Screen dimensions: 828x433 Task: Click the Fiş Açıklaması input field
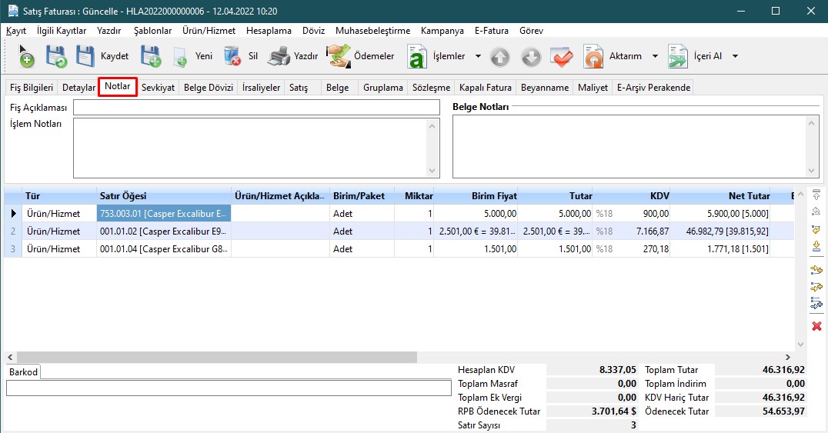[x=256, y=107]
